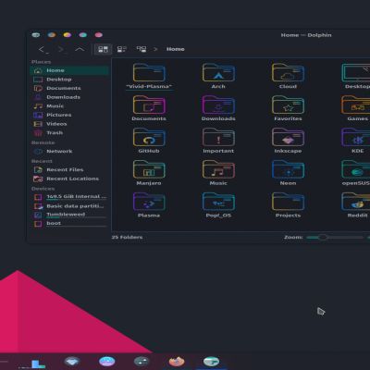Select the Basic data partition device
The height and width of the screenshot is (370, 370).
(x=69, y=206)
